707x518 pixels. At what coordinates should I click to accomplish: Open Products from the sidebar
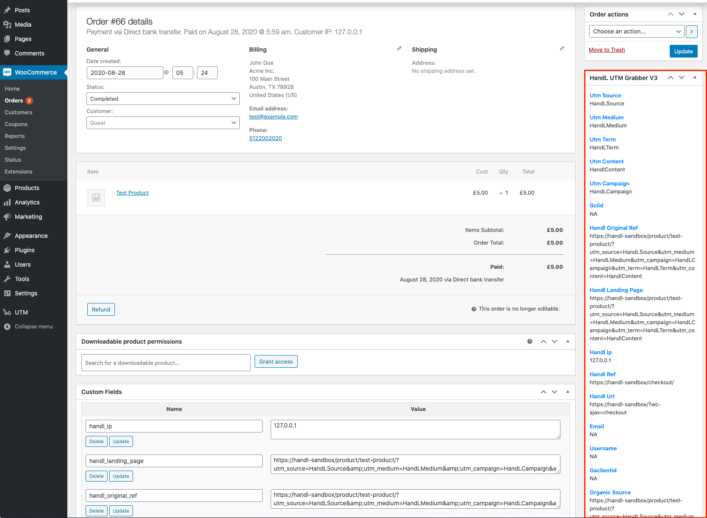coord(27,188)
